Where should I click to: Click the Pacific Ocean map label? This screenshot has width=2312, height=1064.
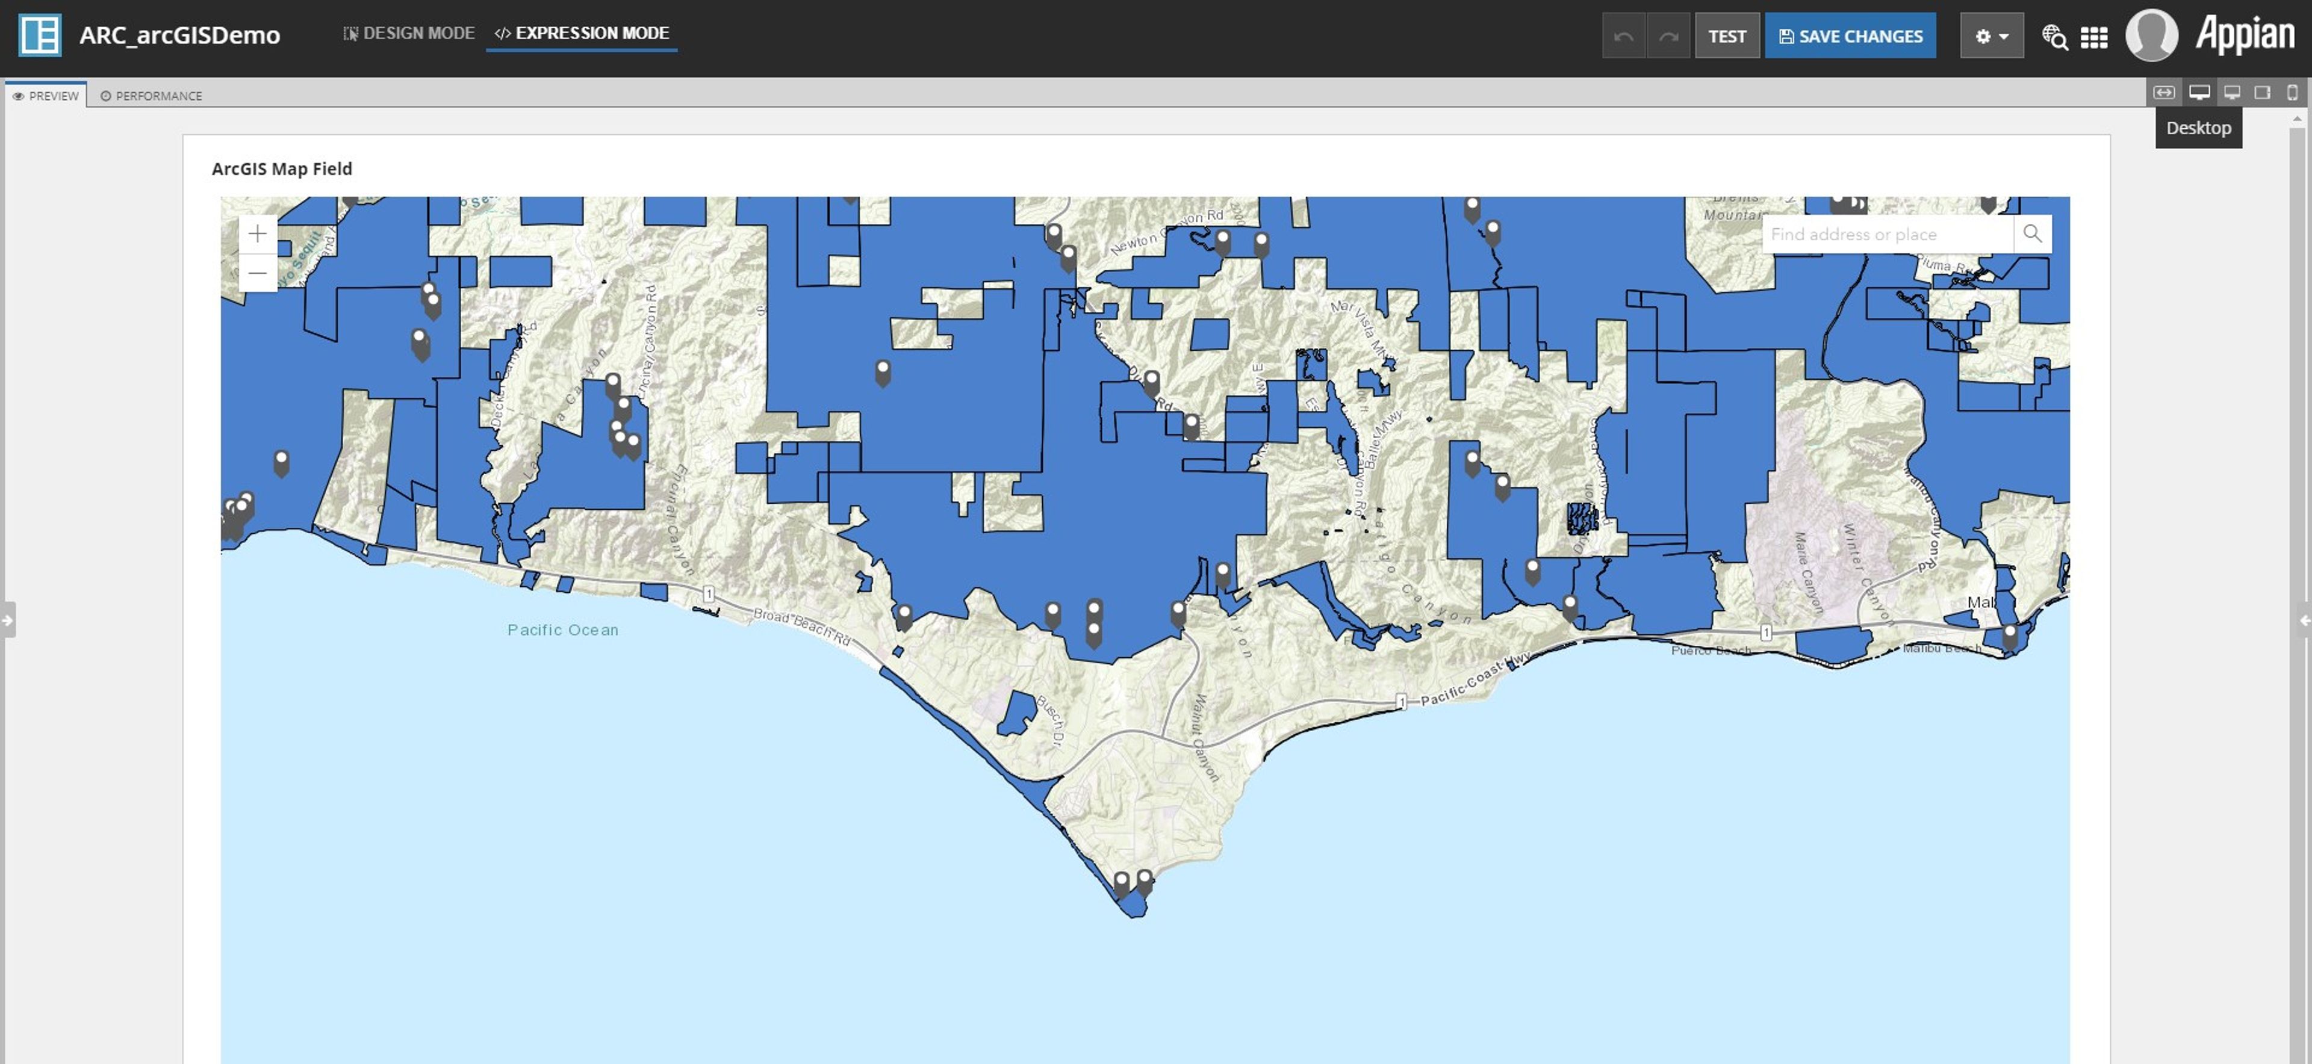coord(563,629)
